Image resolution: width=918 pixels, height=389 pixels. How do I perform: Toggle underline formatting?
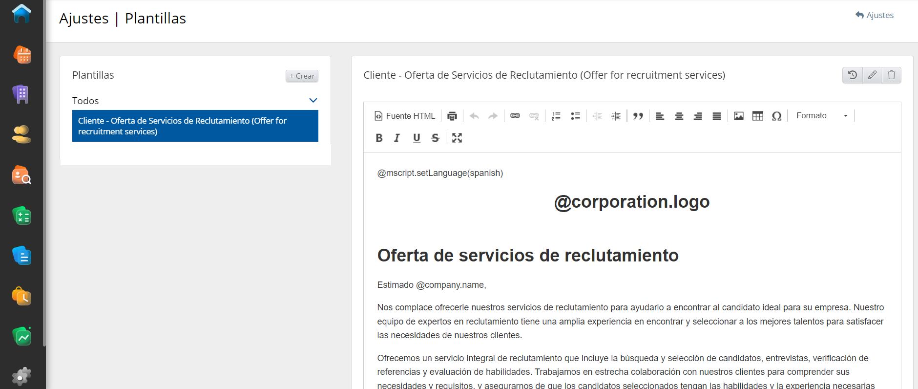pos(416,138)
